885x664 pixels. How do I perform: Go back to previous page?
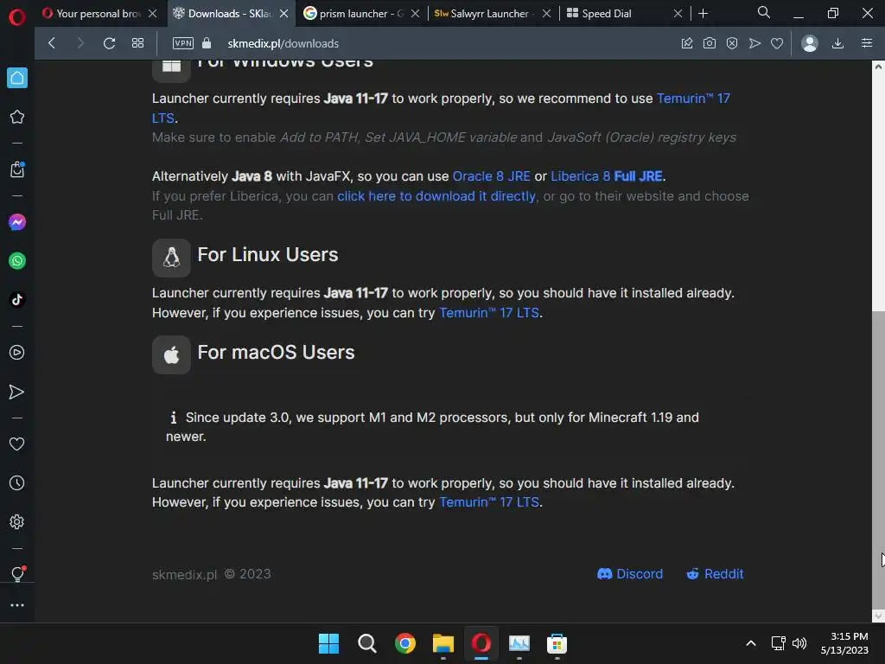52,43
